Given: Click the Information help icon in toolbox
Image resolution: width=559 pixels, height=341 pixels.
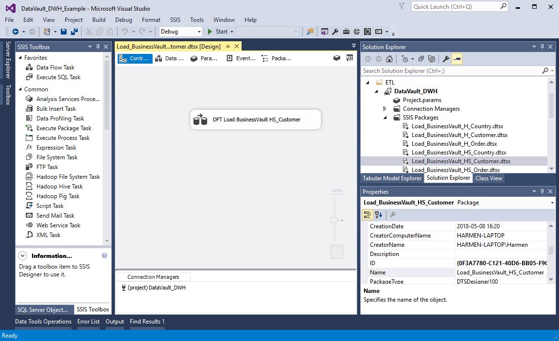Looking at the screenshot, I should (x=105, y=256).
